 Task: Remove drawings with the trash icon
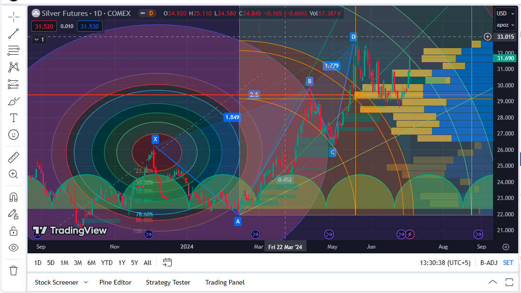(x=14, y=271)
